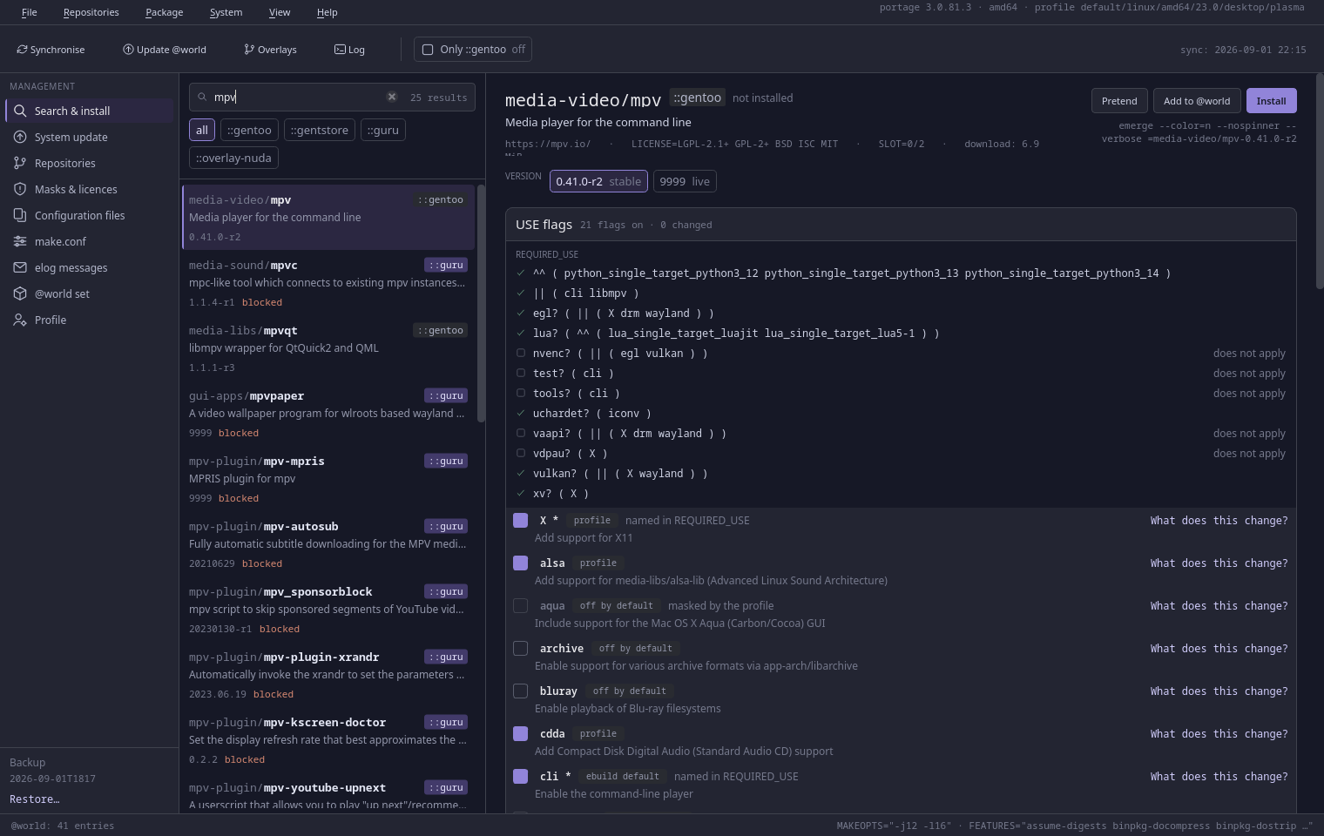Select the media-video/mpv search result
Viewport: 1324px width, 836px height.
328,218
